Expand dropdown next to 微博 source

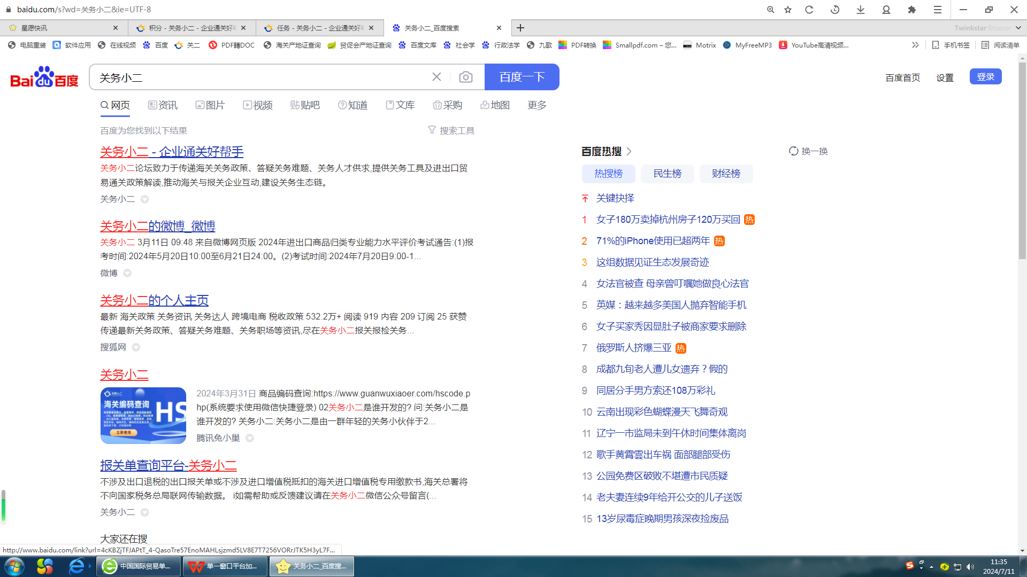pyautogui.click(x=127, y=273)
